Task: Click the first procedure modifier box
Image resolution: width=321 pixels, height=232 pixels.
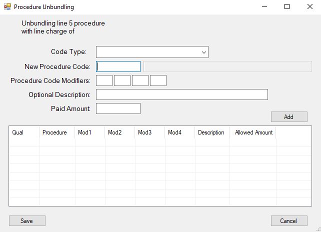Action: 104,80
